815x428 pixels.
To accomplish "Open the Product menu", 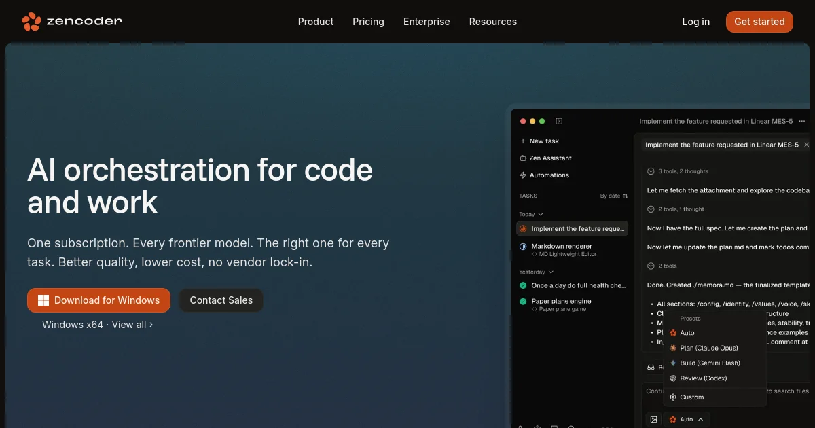I will pos(316,22).
